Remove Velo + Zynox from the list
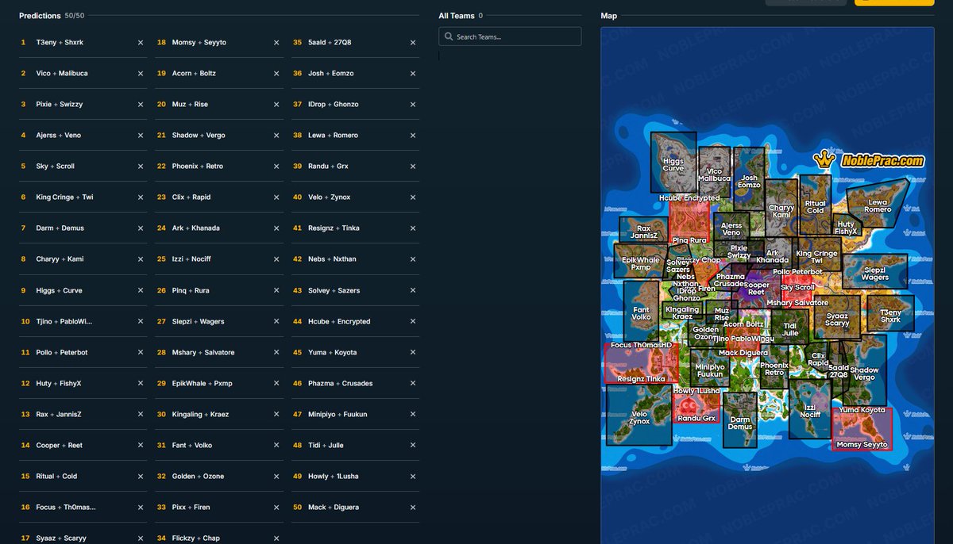The image size is (953, 544). click(413, 197)
